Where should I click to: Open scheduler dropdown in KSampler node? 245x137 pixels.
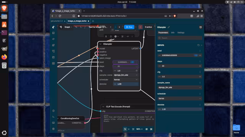point(126,80)
